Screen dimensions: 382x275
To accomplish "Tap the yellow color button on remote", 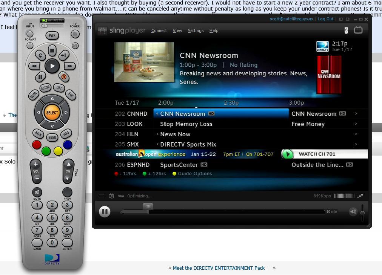I will [x=58, y=151].
